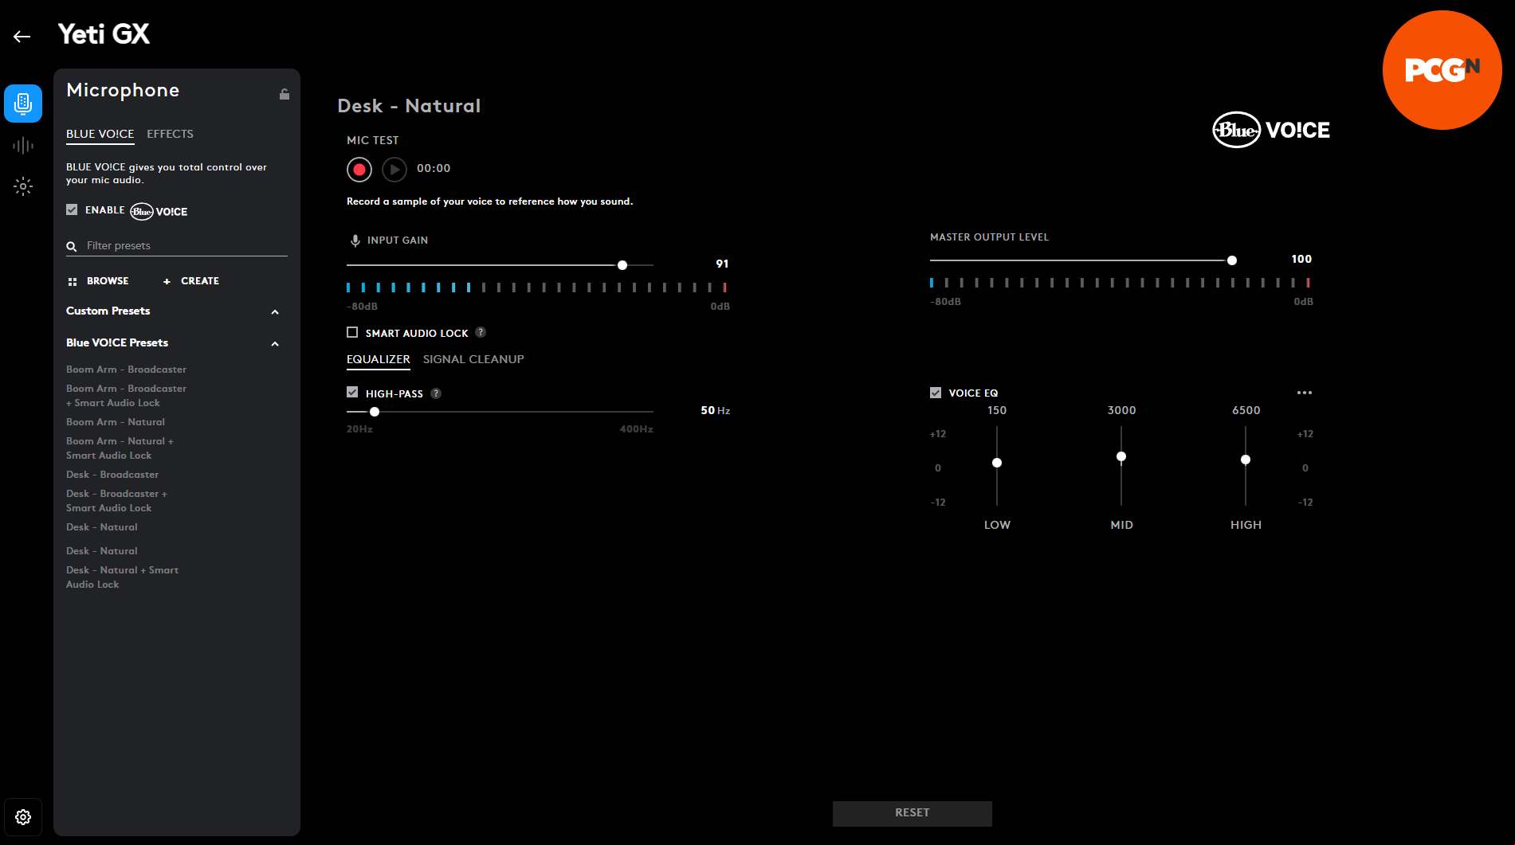Select the Boom Arm - Natural preset
The image size is (1515, 845).
point(116,422)
